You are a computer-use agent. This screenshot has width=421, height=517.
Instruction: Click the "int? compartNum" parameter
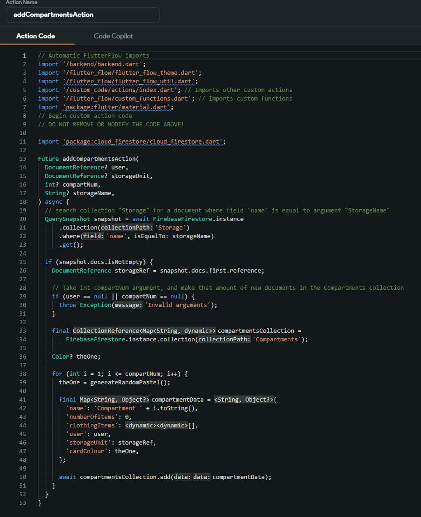click(72, 184)
